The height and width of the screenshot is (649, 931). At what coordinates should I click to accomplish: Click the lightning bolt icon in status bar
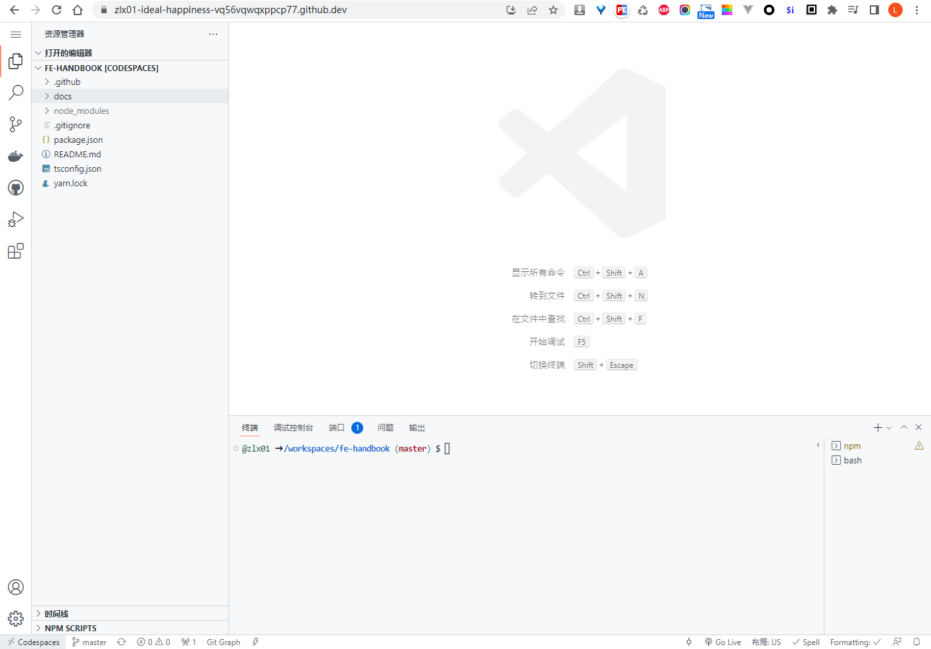(x=256, y=642)
